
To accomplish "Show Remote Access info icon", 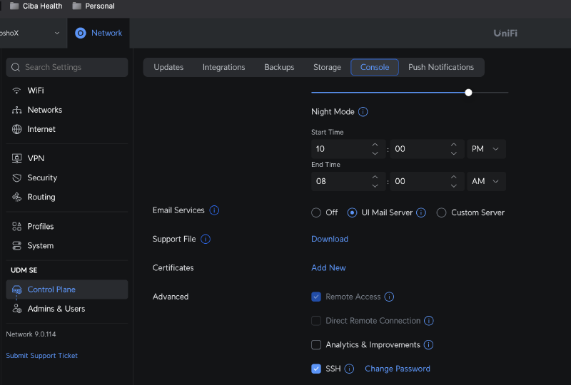I will [389, 297].
